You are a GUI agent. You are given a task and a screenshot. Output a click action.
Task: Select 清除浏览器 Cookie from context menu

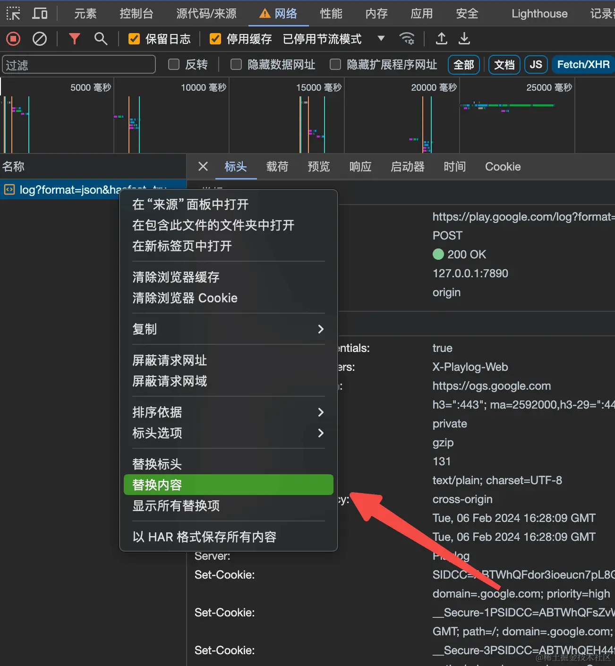click(x=229, y=298)
